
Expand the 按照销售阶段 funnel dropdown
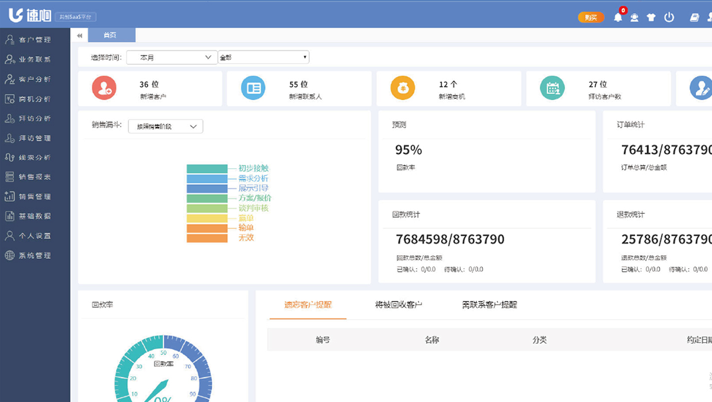coord(165,126)
